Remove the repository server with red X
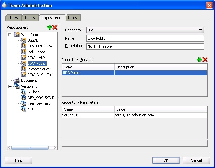Viewport: 215px width, 168px height. pos(205,60)
